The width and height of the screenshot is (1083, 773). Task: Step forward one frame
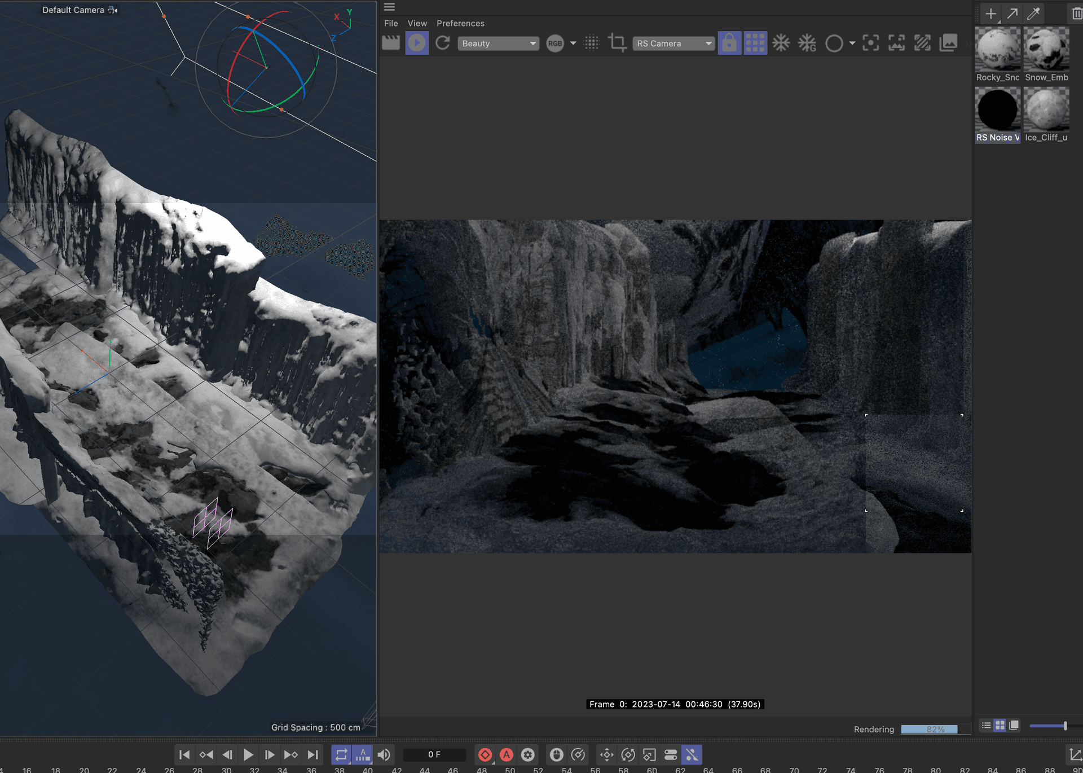[270, 755]
